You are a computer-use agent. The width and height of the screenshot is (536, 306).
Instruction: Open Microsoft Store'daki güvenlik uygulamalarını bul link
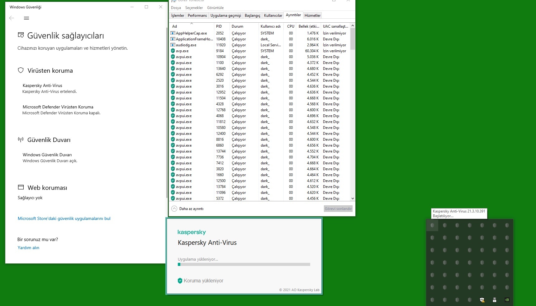tap(64, 218)
